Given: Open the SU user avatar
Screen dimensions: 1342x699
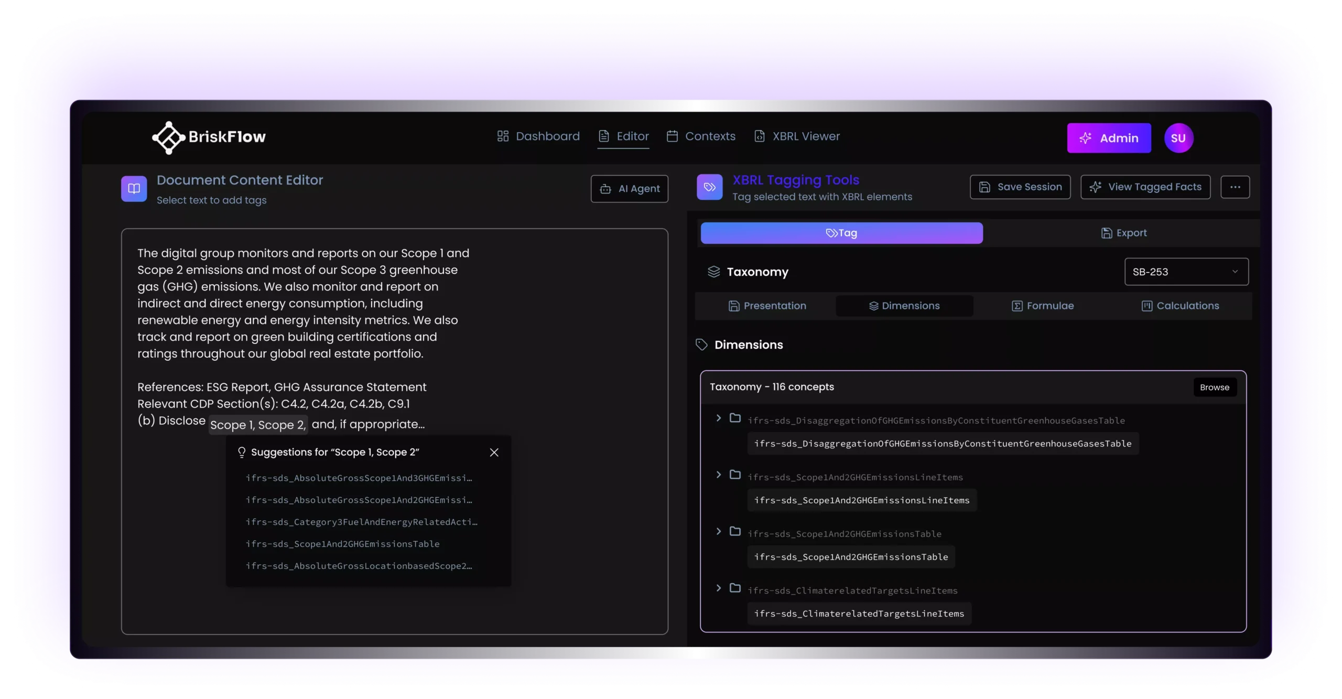Looking at the screenshot, I should tap(1178, 138).
